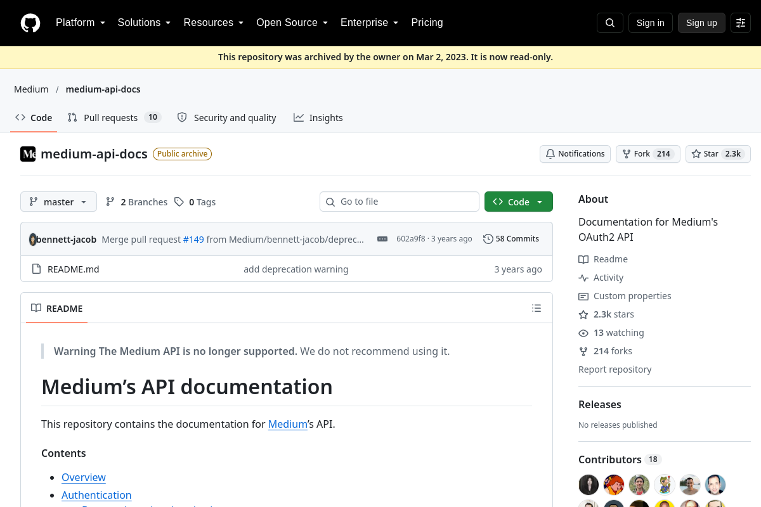Open the README outline list icon
This screenshot has width=761, height=507.
point(537,308)
